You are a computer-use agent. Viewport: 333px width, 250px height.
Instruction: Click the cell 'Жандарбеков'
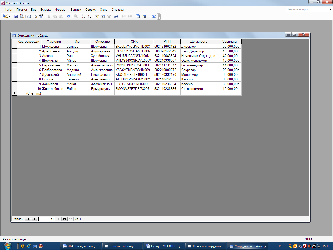point(53,89)
